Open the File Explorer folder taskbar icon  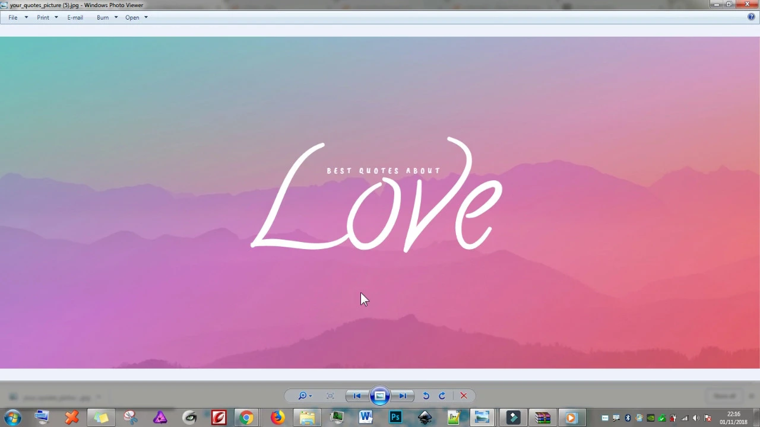(307, 418)
